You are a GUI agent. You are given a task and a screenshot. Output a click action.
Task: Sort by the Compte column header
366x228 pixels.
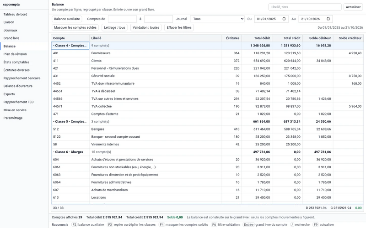tap(70, 38)
